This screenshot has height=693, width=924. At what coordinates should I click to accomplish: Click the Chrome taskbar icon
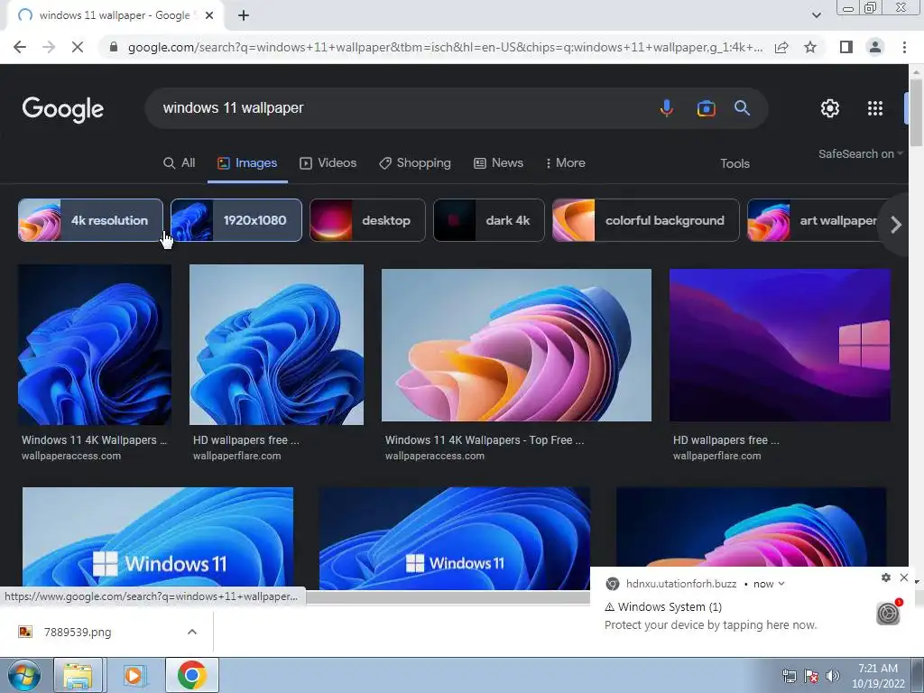pos(192,675)
